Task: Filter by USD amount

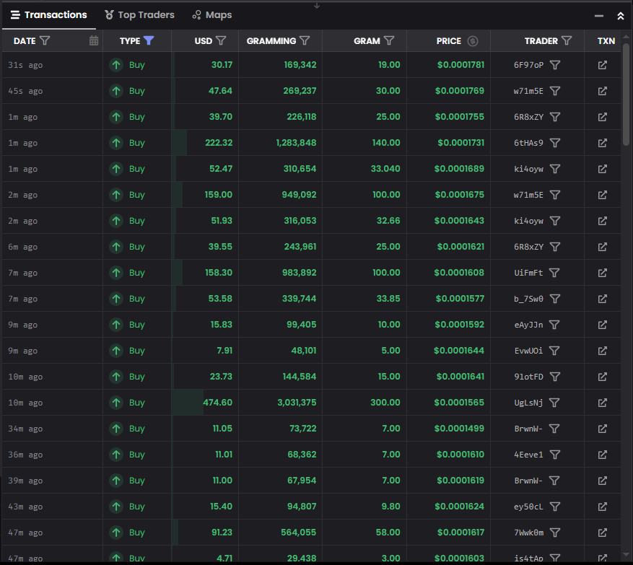Action: [x=221, y=40]
